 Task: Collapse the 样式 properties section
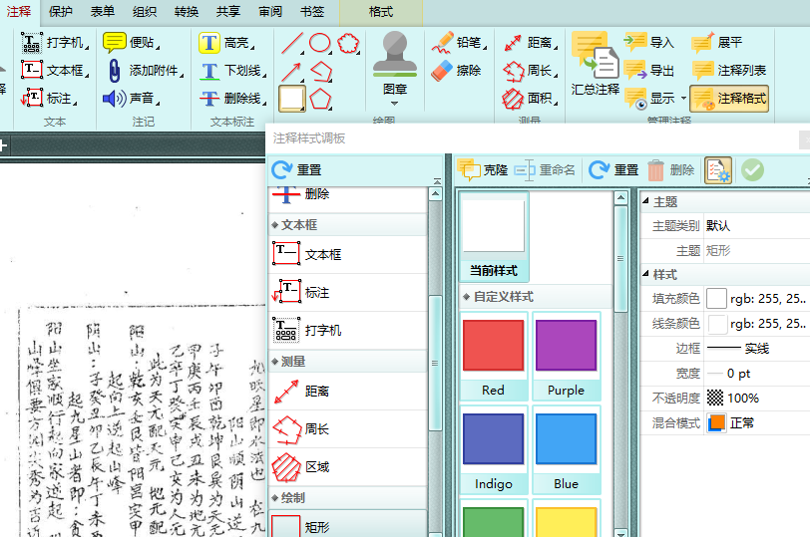(x=645, y=273)
